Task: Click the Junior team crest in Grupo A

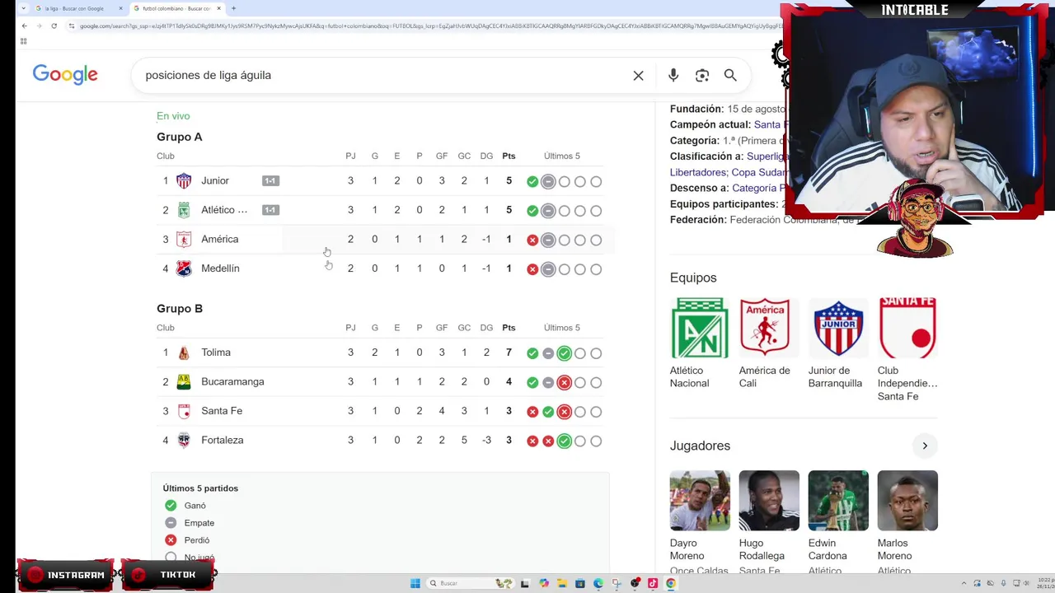Action: tap(184, 181)
